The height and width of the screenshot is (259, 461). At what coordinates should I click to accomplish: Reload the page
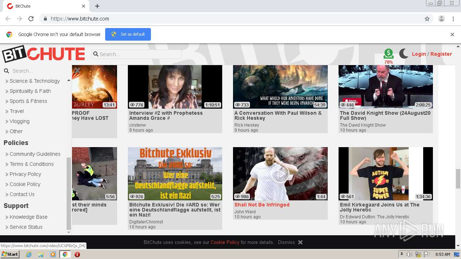coord(31,19)
